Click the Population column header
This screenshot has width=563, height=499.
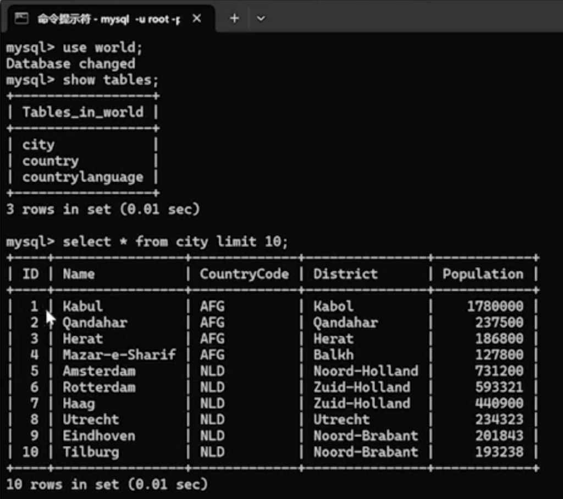coord(483,274)
